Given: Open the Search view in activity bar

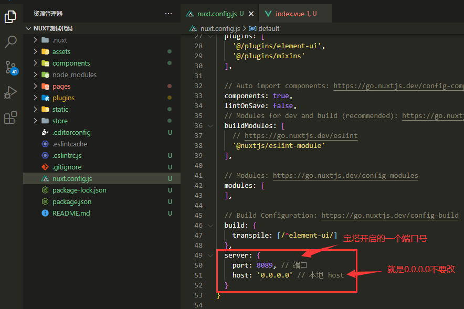Looking at the screenshot, I should pyautogui.click(x=10, y=41).
